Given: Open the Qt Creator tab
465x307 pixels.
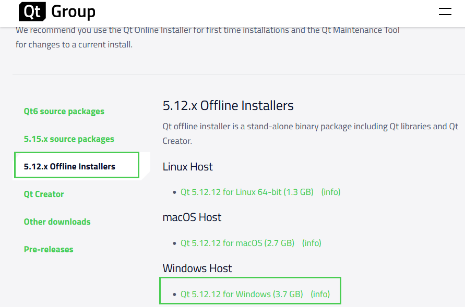Looking at the screenshot, I should [44, 194].
